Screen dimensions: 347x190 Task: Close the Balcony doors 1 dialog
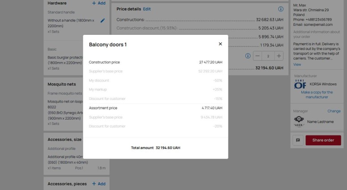(x=220, y=44)
